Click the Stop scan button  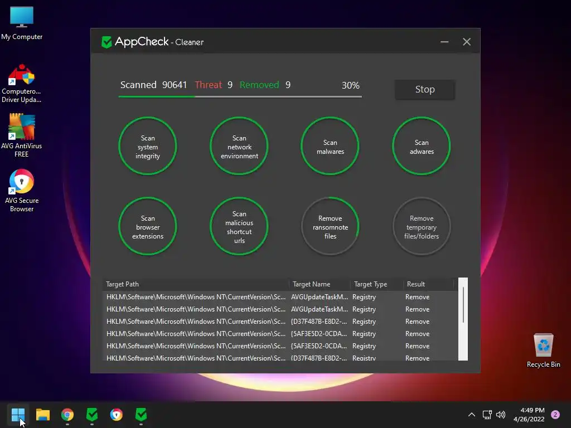point(424,90)
